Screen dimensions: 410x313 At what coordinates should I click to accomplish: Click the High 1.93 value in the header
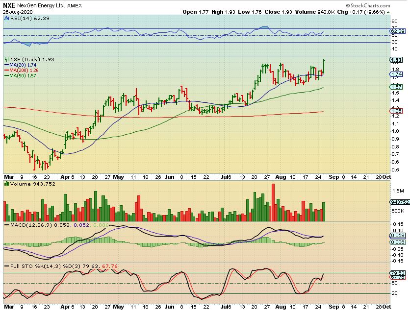tap(223, 12)
